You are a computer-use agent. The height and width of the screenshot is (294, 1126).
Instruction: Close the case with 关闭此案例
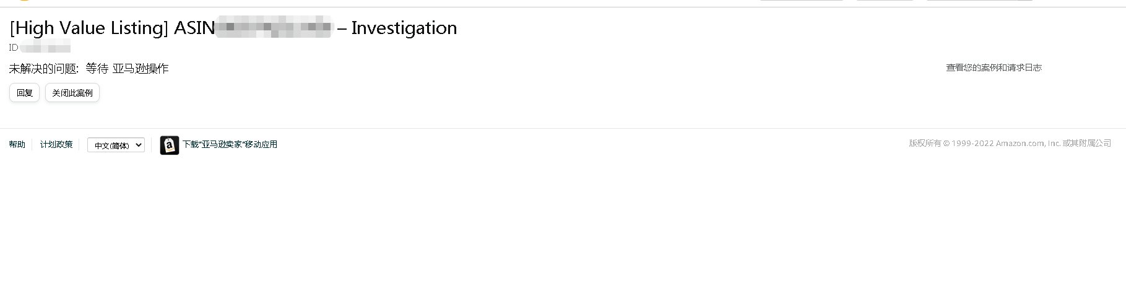[x=72, y=93]
